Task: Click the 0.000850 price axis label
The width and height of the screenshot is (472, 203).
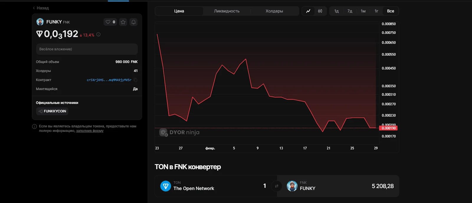Action: tap(389, 24)
